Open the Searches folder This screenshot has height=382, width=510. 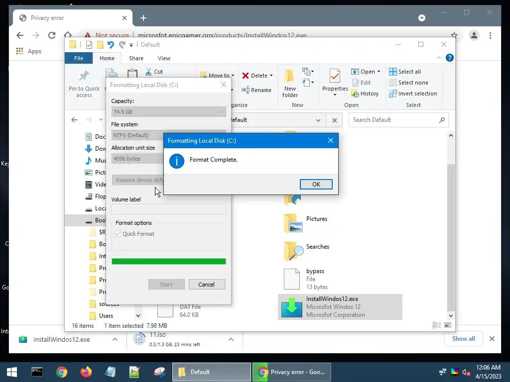306,251
